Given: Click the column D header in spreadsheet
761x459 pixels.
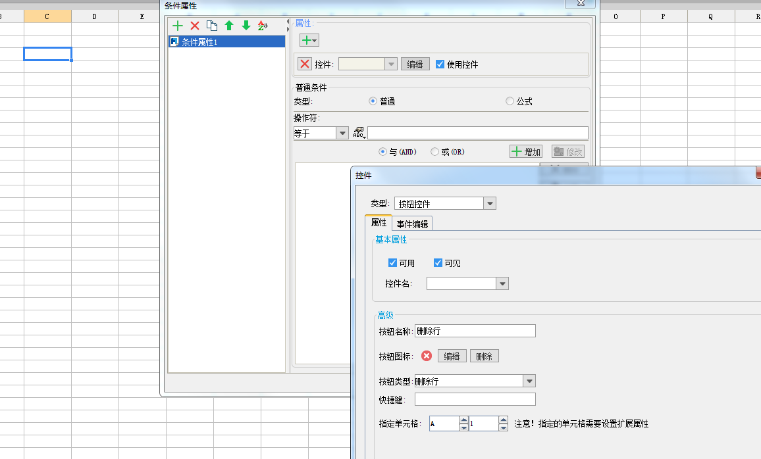Looking at the screenshot, I should tap(95, 16).
